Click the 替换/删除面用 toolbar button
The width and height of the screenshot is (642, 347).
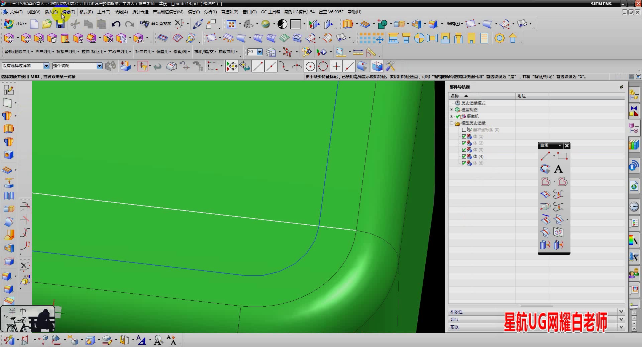[18, 52]
